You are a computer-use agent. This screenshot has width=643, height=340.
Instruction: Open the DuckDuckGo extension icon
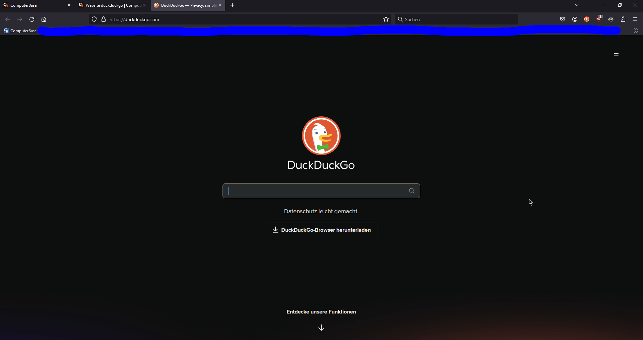pos(587,19)
